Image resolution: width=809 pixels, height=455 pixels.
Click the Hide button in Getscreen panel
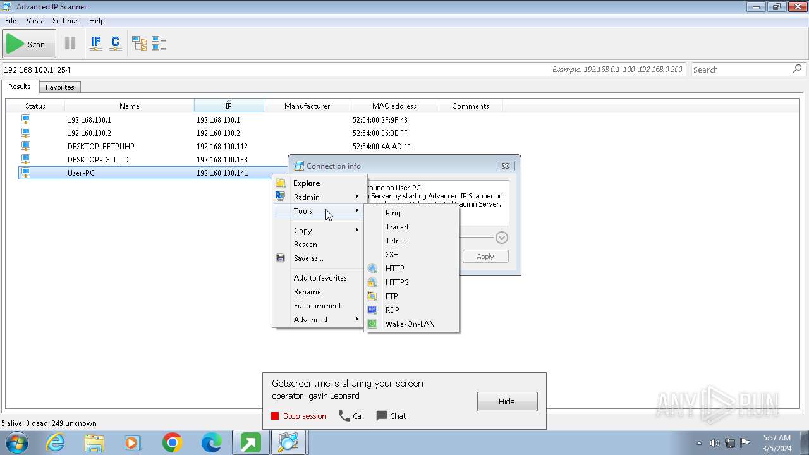coord(508,401)
